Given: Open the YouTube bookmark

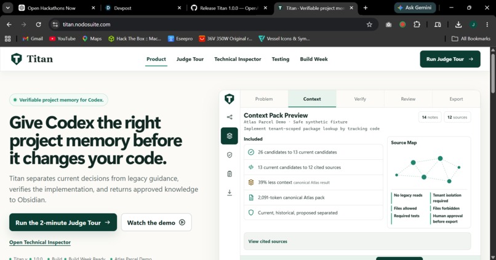Looking at the screenshot, I should click(62, 39).
